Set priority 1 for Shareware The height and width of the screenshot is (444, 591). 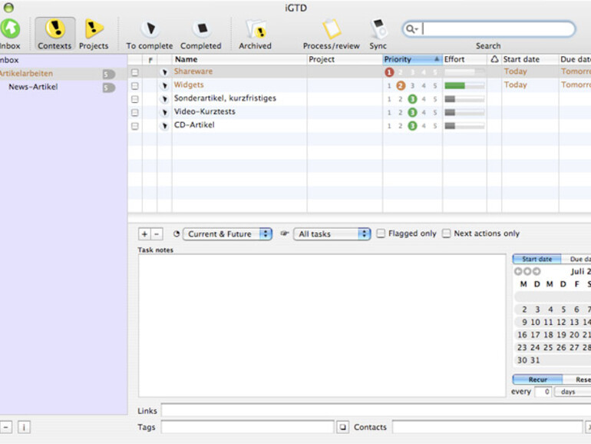coord(389,72)
